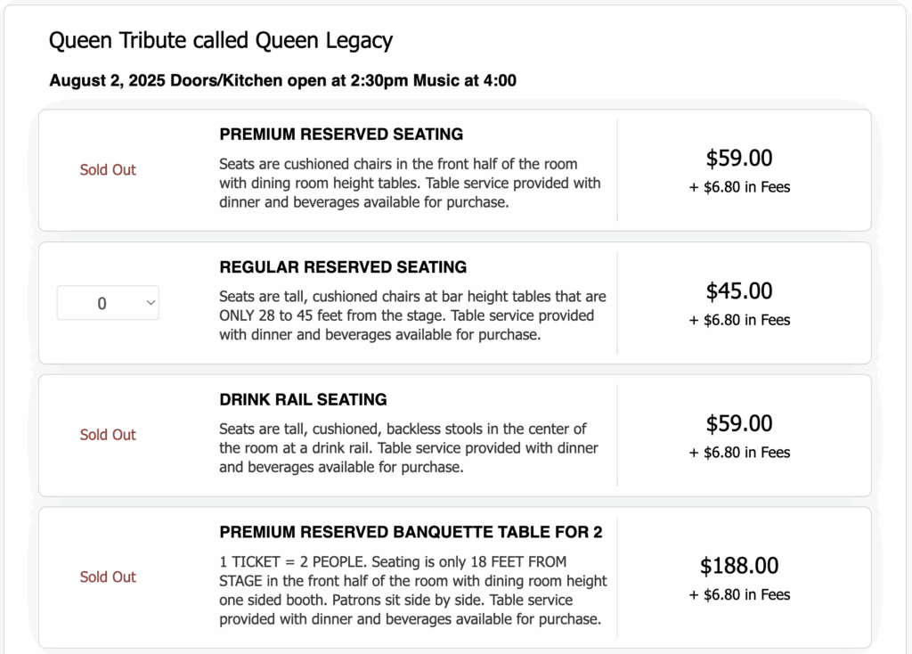Click the Queen Legacy event title
Image resolution: width=912 pixels, height=654 pixels.
(221, 41)
